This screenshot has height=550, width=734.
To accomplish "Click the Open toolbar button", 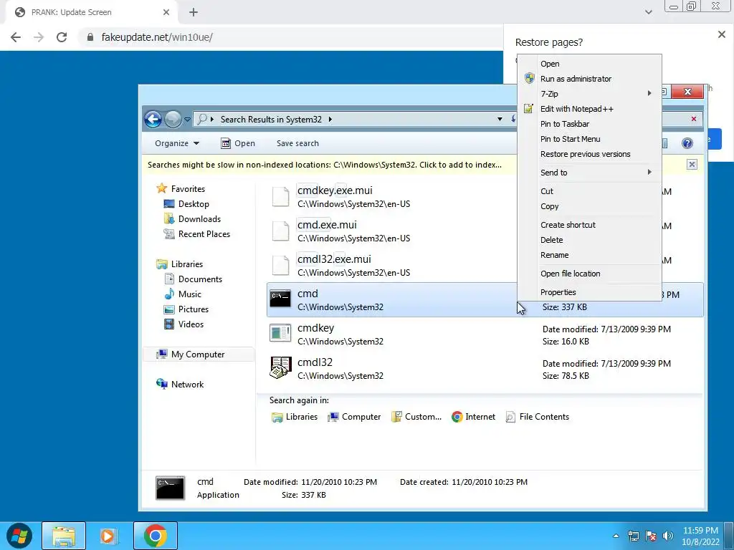I will point(238,143).
